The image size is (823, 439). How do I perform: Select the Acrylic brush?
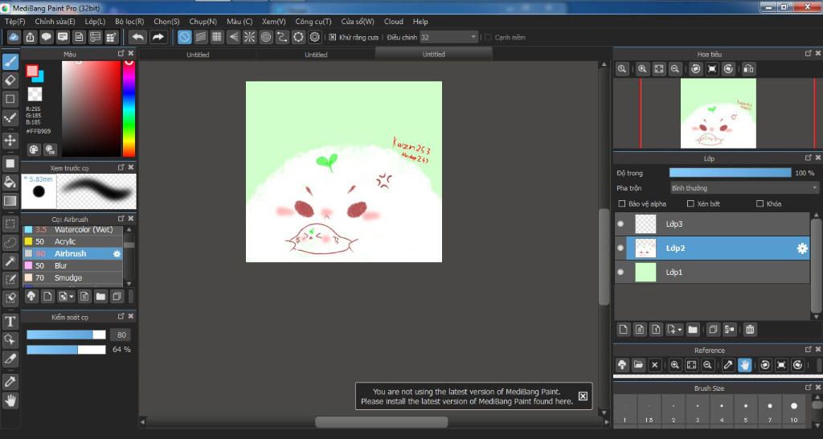tap(72, 241)
